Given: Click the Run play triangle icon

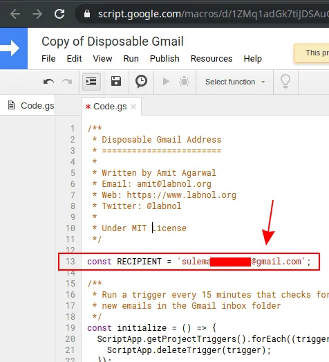Looking at the screenshot, I should 166,81.
